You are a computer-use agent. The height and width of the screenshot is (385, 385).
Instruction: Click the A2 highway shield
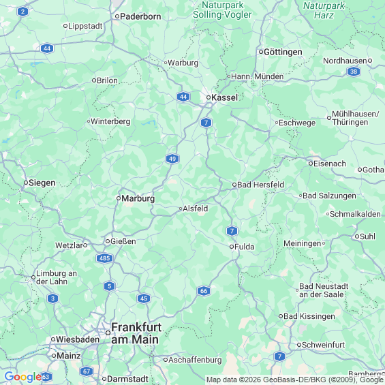[x=22, y=12]
